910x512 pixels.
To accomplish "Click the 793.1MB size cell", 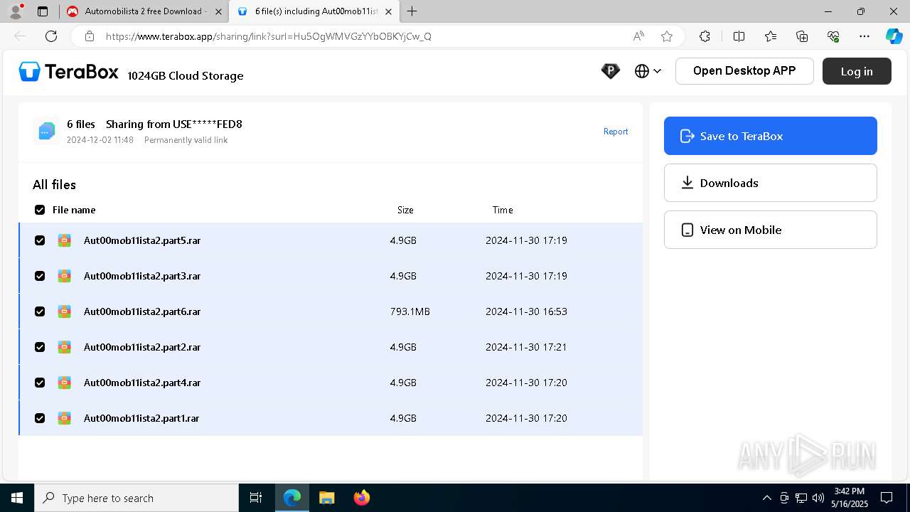I will [410, 311].
